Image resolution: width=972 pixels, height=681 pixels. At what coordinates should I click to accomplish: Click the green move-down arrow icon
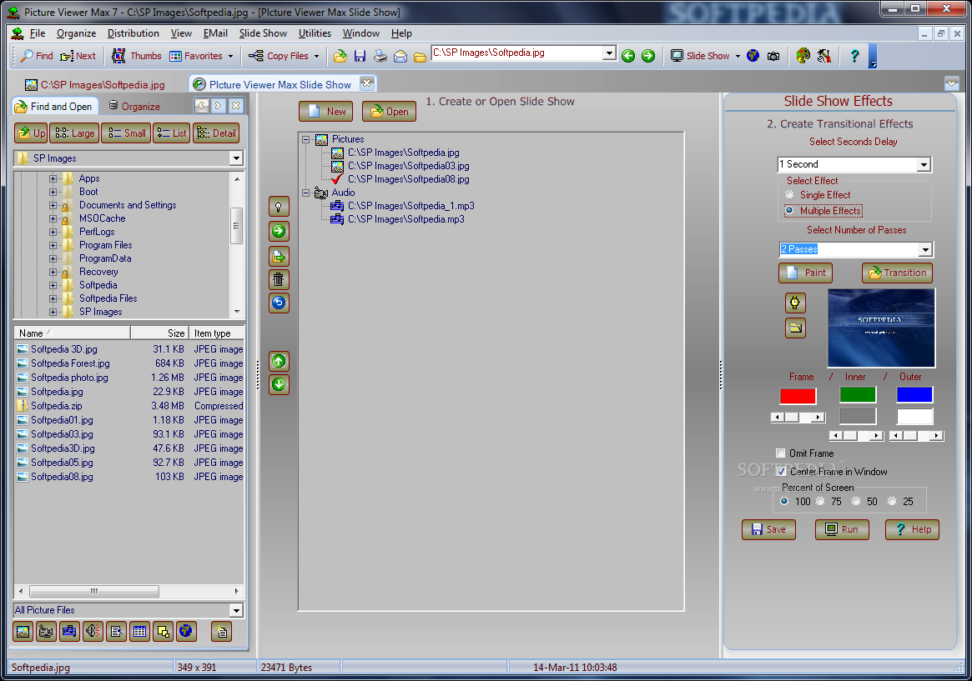[x=279, y=384]
